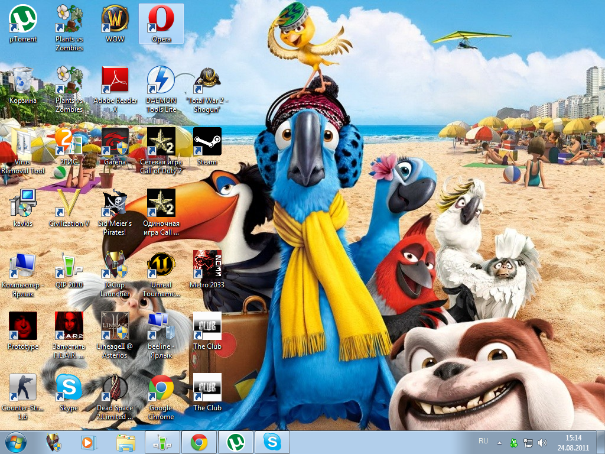605x454 pixels.
Task: Select LineageII @ Asterios shortcut
Action: point(115,336)
